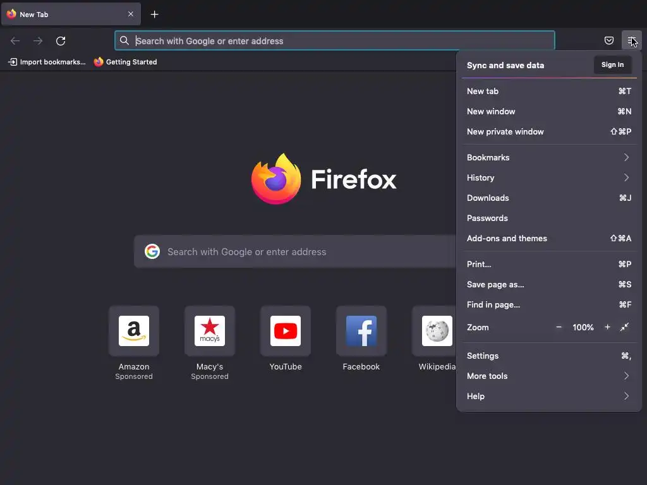Open the Getting Started bookmark
The width and height of the screenshot is (647, 485).
tap(126, 62)
